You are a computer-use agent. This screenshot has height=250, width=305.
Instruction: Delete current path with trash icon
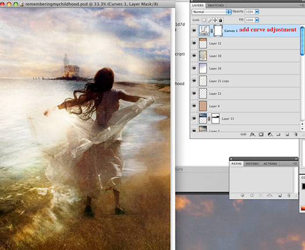[x=289, y=195]
